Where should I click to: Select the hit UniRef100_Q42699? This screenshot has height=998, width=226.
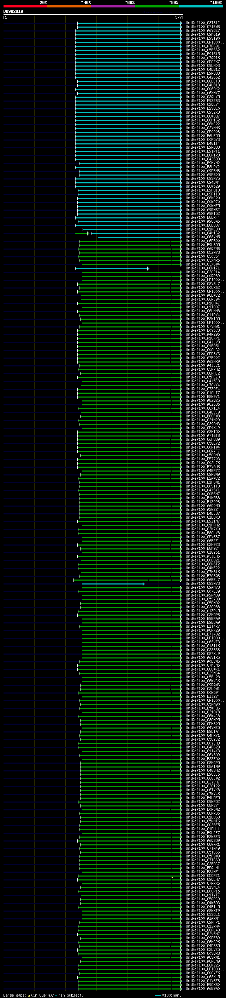[x=203, y=159]
